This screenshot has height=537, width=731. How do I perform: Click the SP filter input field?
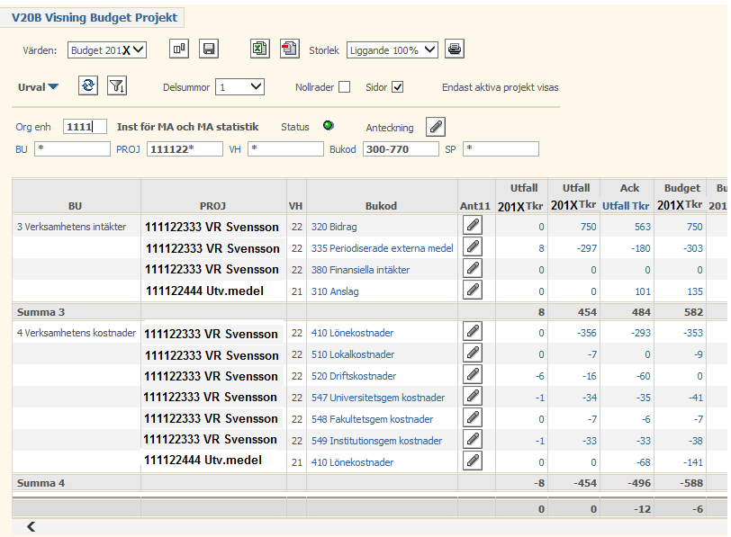(501, 149)
